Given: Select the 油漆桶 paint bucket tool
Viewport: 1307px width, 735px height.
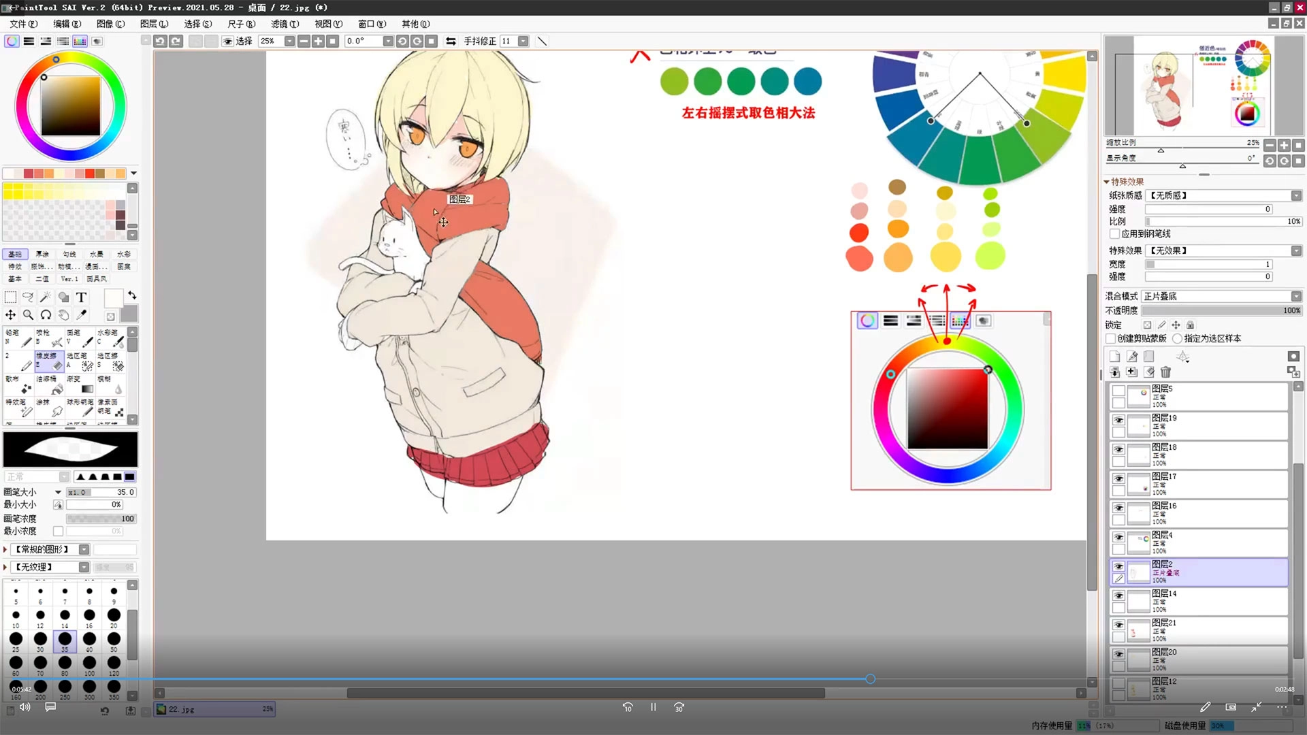Looking at the screenshot, I should (x=49, y=384).
